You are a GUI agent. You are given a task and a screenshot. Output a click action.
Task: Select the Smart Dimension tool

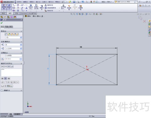[9, 7]
